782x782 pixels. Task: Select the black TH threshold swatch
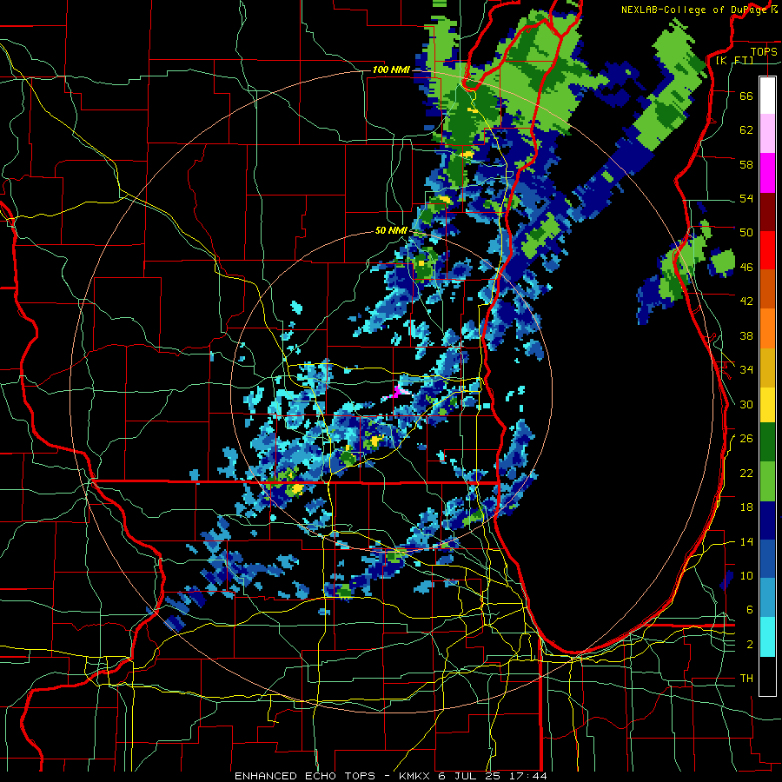(767, 676)
